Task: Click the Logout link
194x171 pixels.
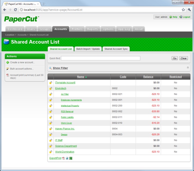Action: coord(186,17)
